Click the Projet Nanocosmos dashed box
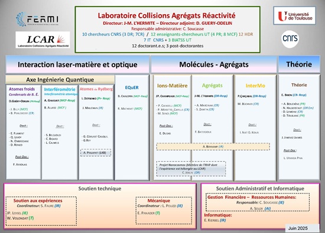Image resolution: width=325 pixels, height=233 pixels. click(x=191, y=169)
